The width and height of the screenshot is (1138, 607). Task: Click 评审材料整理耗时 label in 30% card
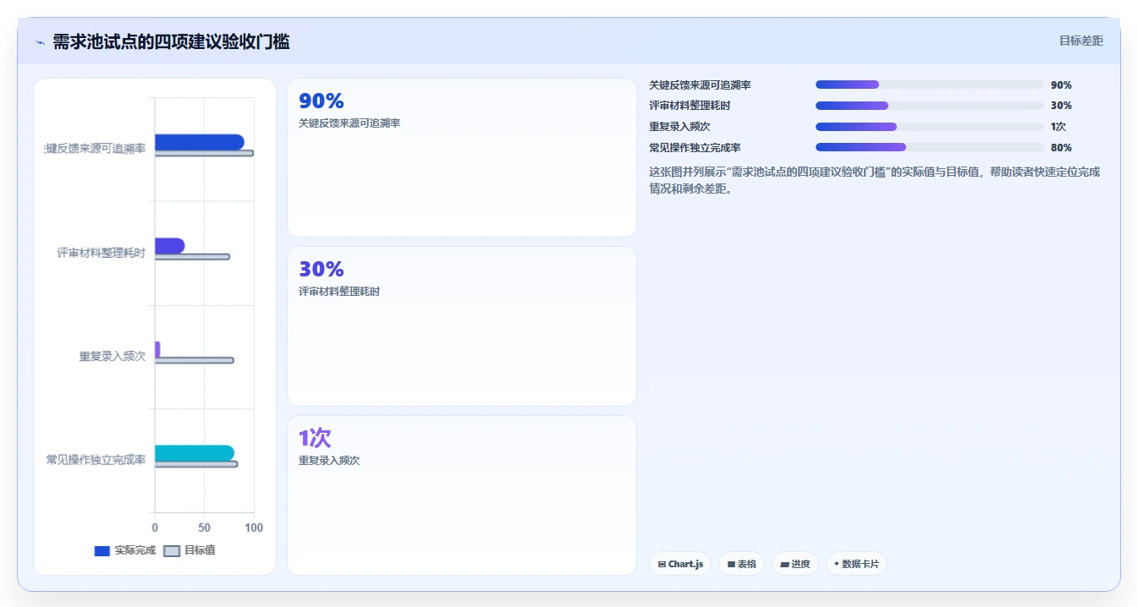coord(339,292)
